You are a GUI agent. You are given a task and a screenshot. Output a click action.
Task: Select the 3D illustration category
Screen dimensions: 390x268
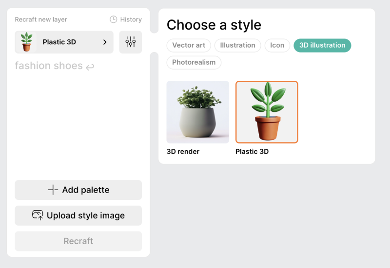coord(322,45)
